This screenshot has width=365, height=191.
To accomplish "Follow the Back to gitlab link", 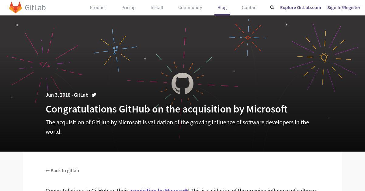I will click(62, 170).
